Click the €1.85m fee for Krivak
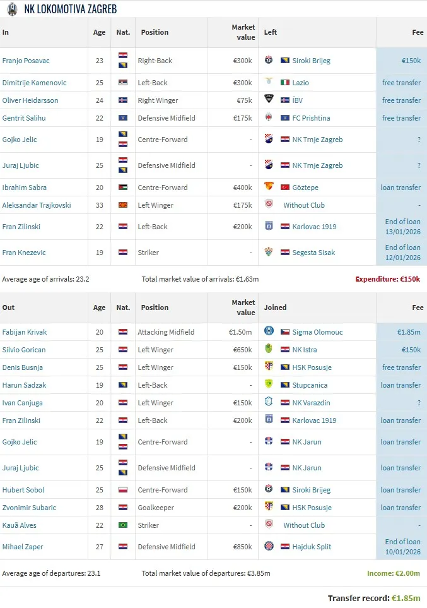 409,332
